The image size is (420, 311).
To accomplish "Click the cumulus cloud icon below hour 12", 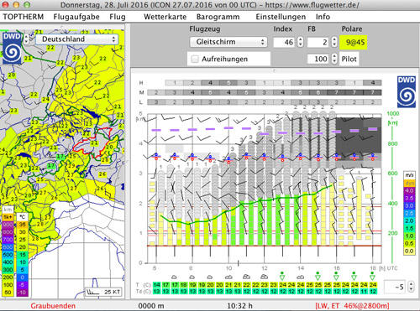I will [x=264, y=277].
